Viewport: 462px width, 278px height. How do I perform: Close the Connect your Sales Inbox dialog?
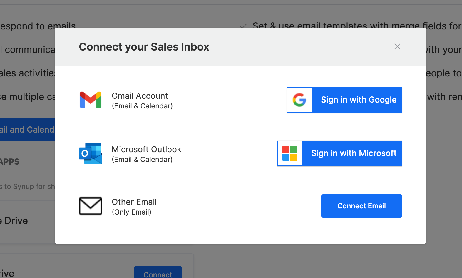click(397, 46)
